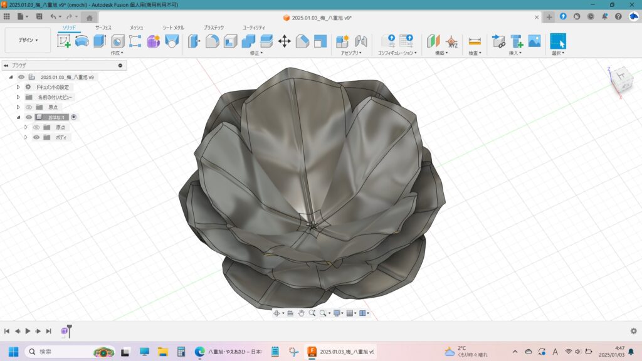Open the 作成 dropdown menu

coord(117,53)
